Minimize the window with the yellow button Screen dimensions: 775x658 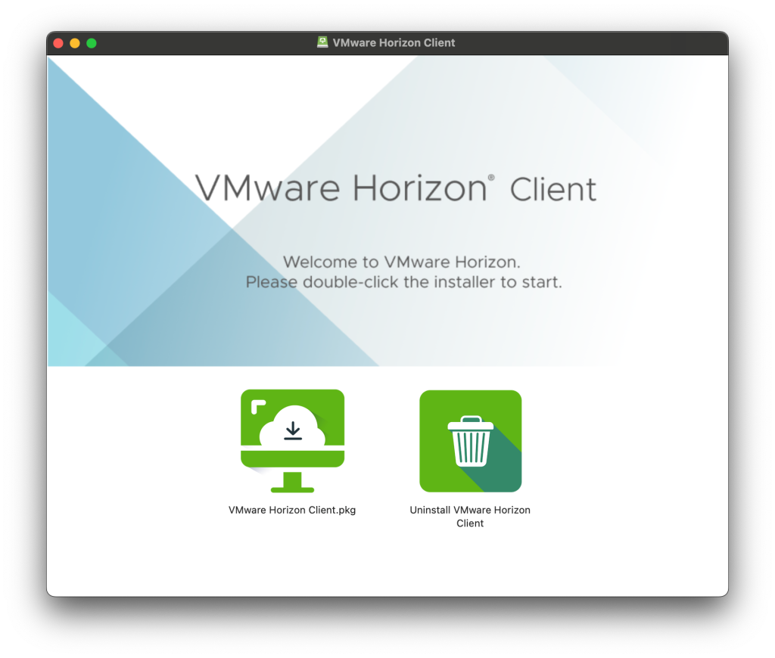tap(75, 43)
